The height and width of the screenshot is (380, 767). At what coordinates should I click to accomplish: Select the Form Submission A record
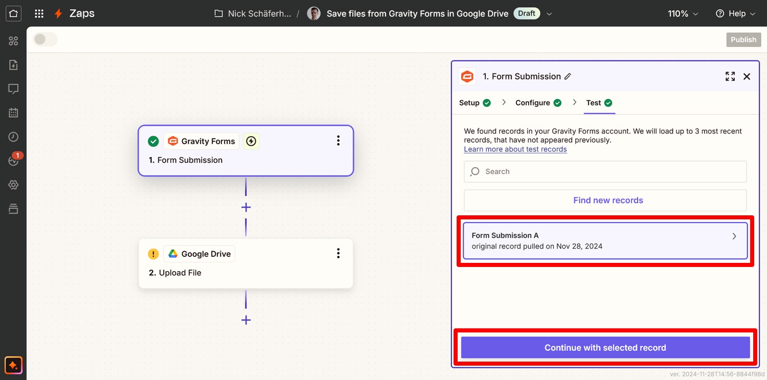tap(605, 241)
